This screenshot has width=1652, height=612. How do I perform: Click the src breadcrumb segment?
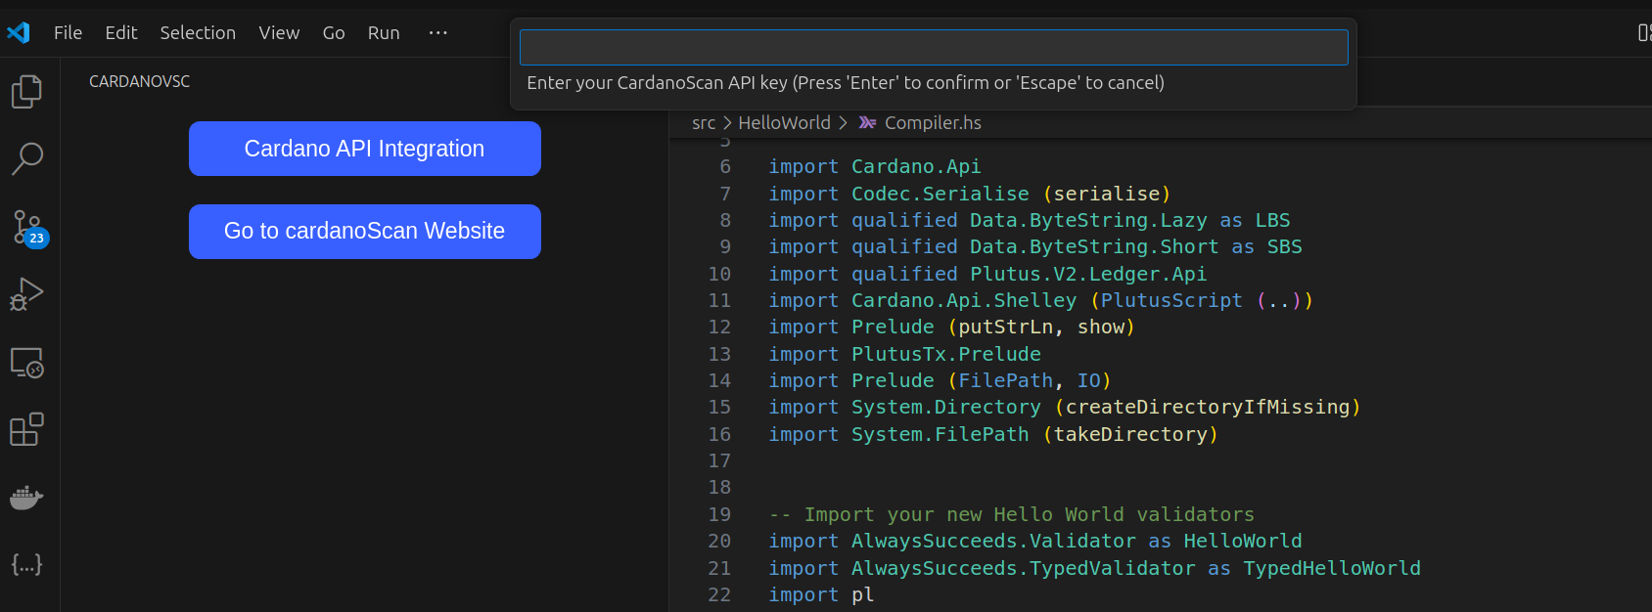pyautogui.click(x=704, y=123)
